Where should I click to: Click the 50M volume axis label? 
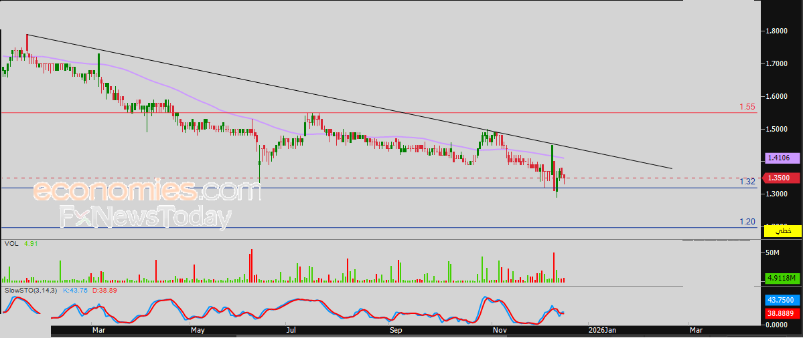[772, 252]
